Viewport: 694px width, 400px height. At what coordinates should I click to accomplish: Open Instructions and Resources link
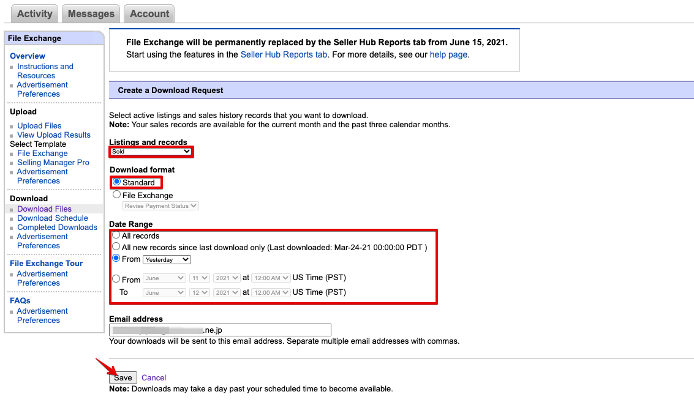(x=45, y=71)
